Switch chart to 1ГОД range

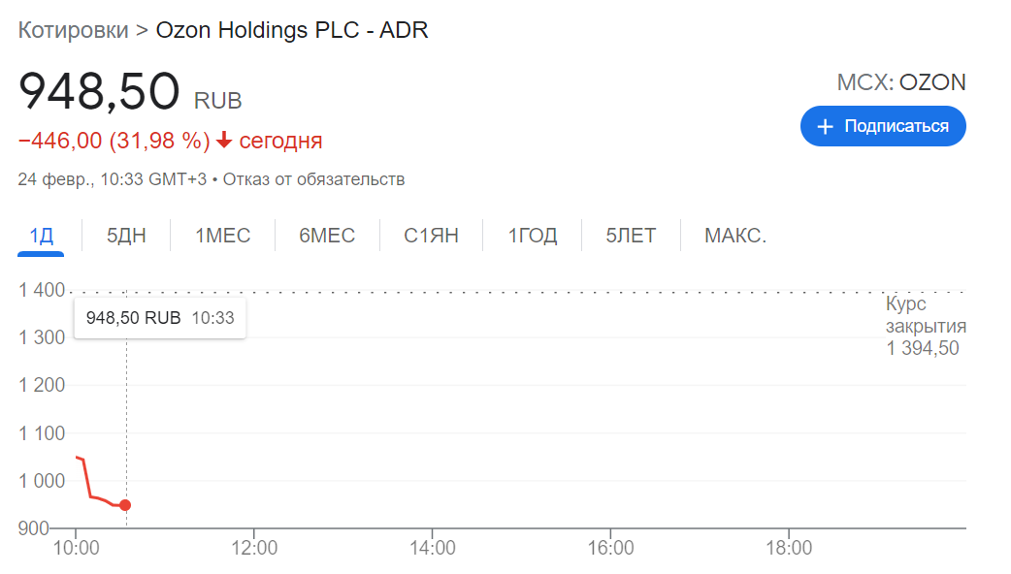533,236
